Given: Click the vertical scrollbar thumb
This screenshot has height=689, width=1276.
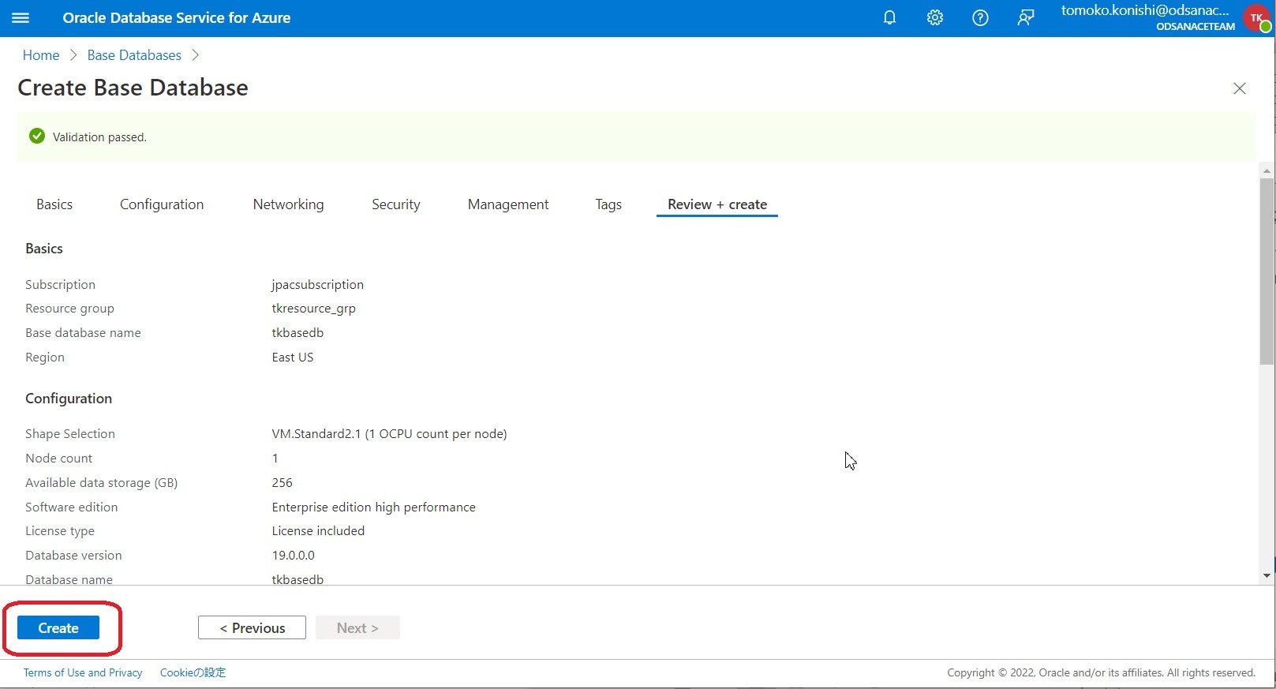Looking at the screenshot, I should pyautogui.click(x=1267, y=271).
